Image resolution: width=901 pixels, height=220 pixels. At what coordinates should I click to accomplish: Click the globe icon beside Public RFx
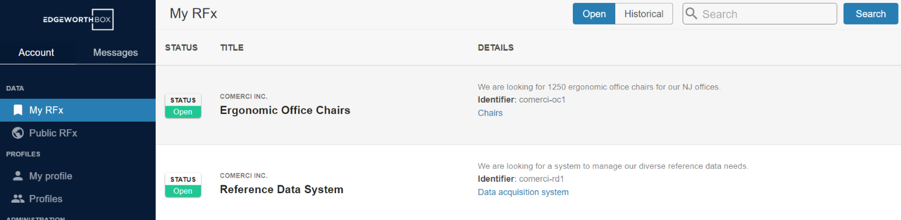(x=18, y=133)
